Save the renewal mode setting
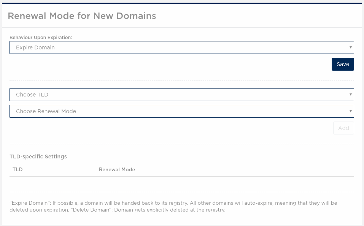Viewport: 364px width, 226px height. 343,64
